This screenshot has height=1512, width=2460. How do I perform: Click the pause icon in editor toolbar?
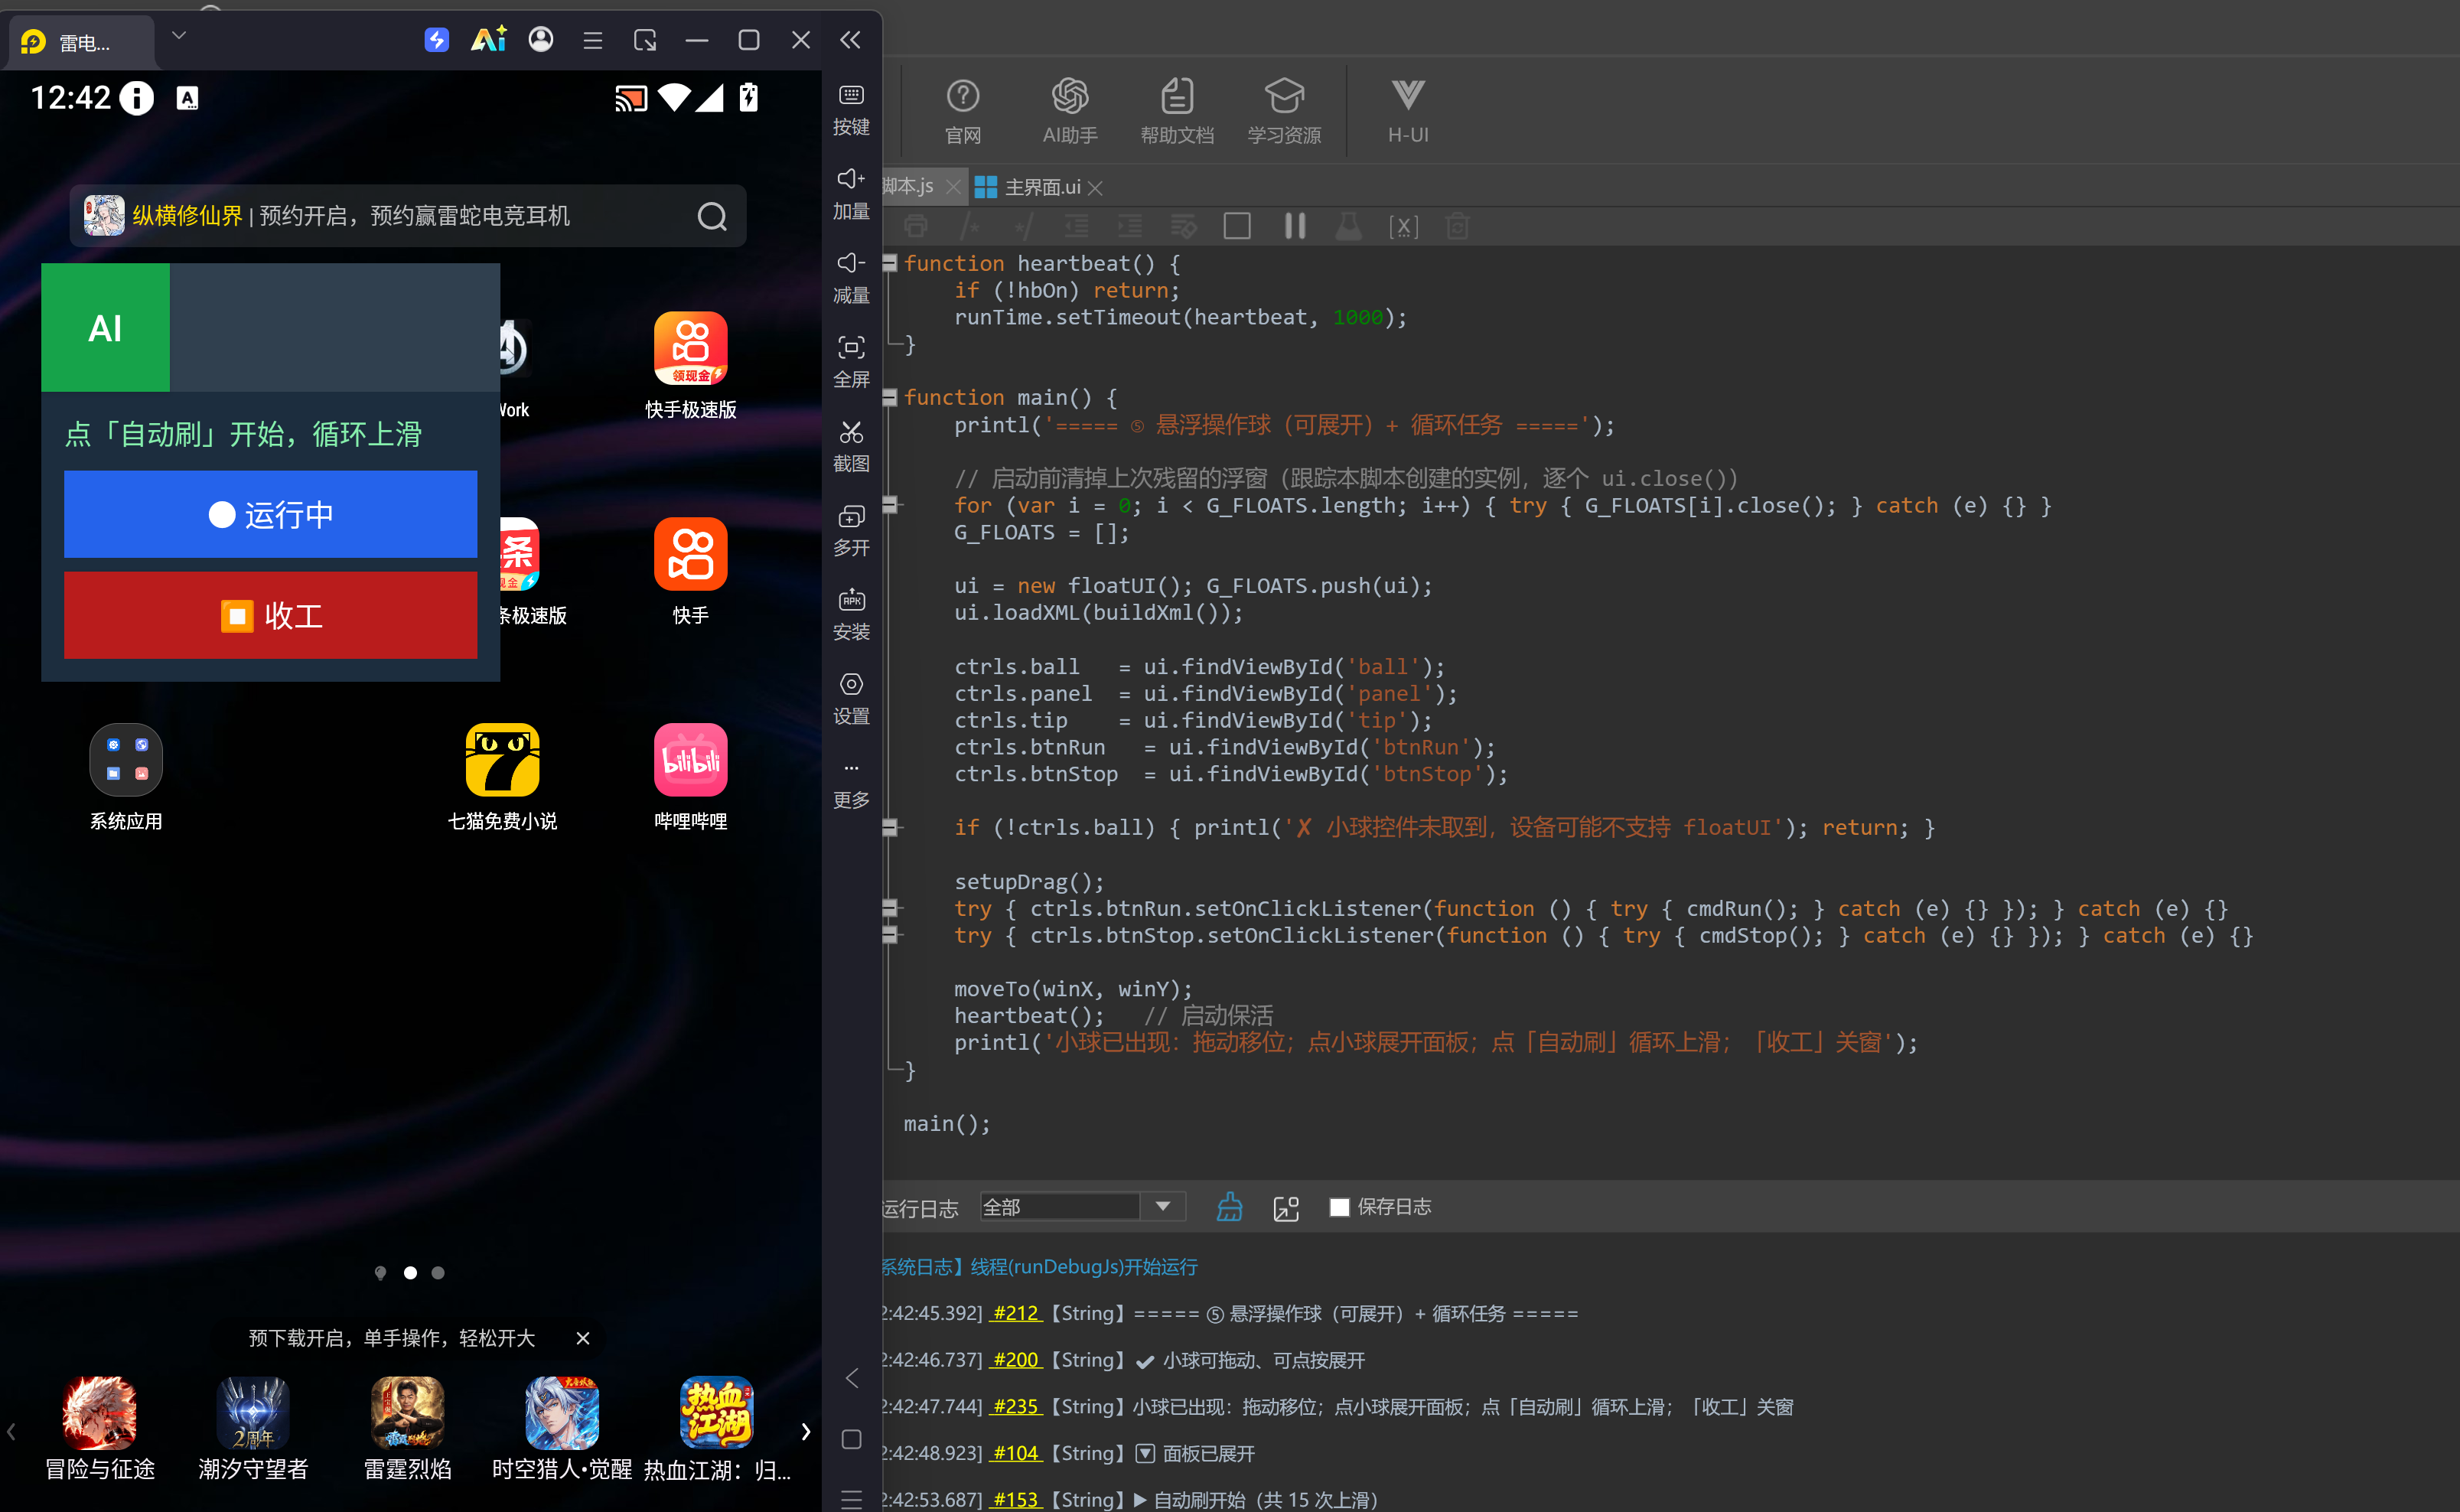1294,226
